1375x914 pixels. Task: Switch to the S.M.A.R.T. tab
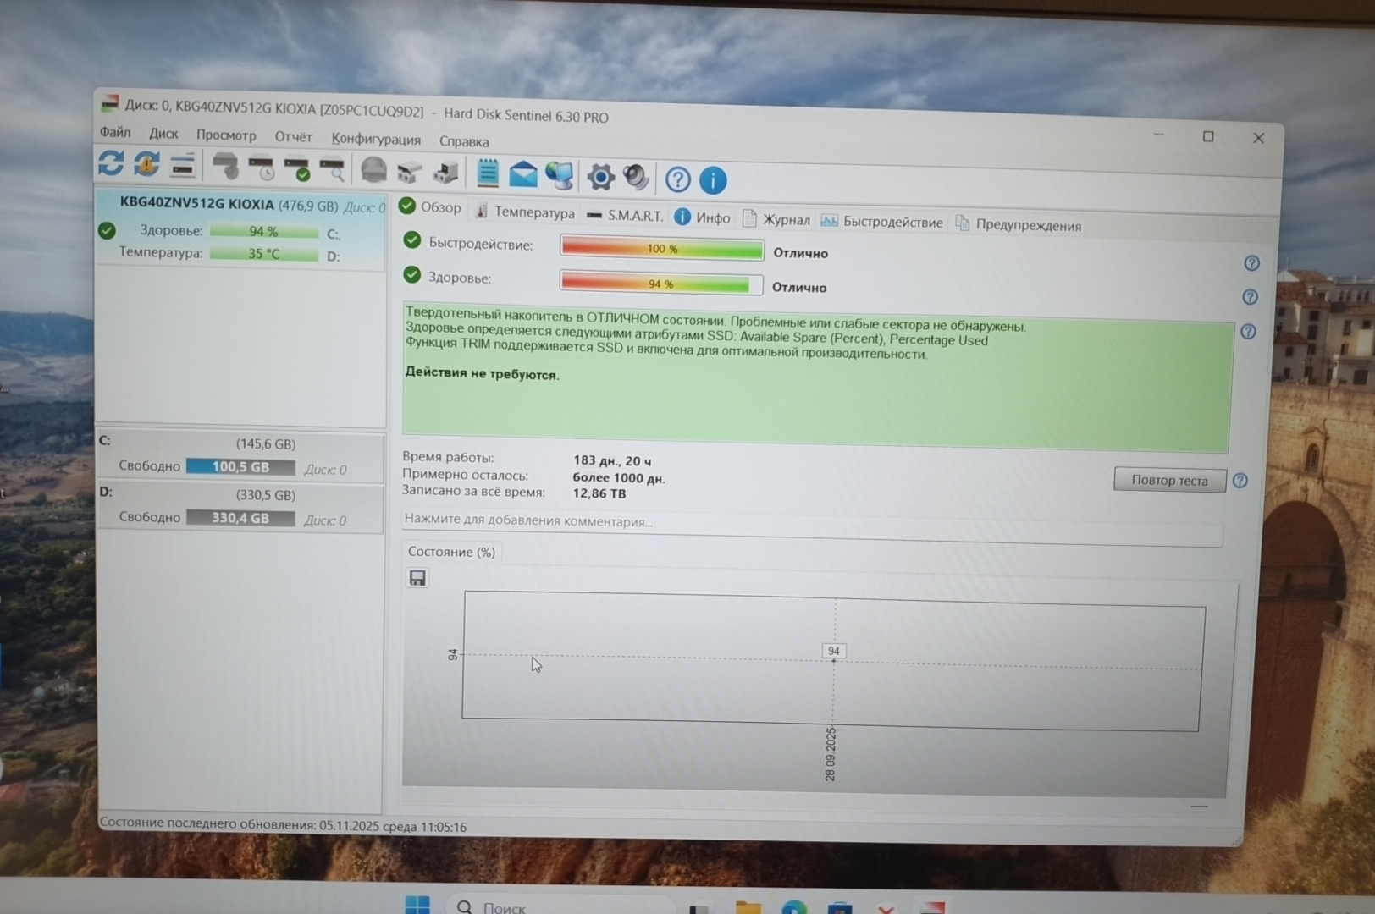pos(626,216)
